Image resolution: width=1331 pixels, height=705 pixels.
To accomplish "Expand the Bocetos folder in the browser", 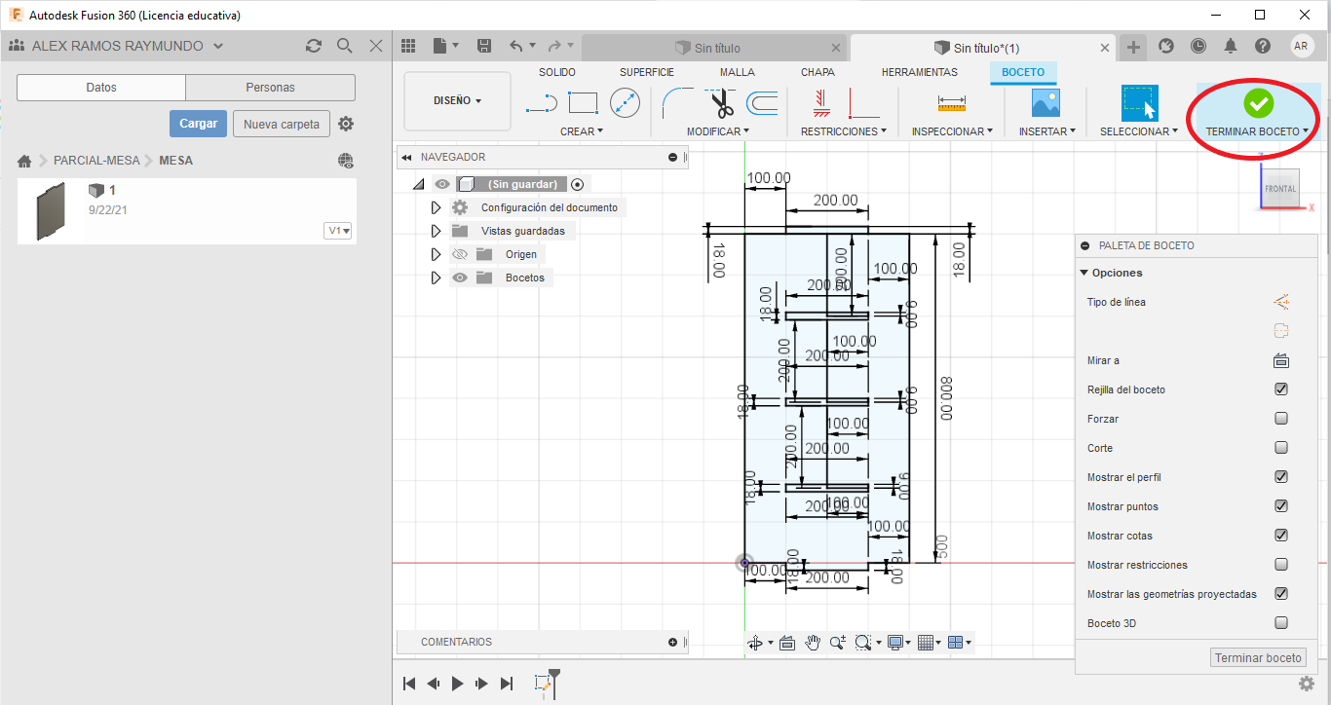I will (x=436, y=278).
